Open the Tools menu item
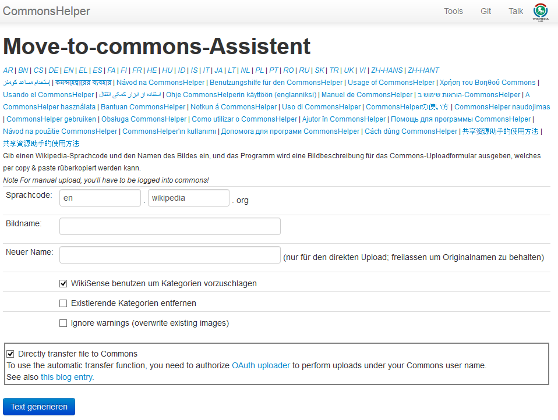The height and width of the screenshot is (420, 558). click(x=453, y=12)
